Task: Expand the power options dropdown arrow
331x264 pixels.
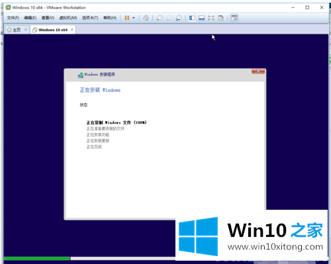Action: [x=134, y=18]
